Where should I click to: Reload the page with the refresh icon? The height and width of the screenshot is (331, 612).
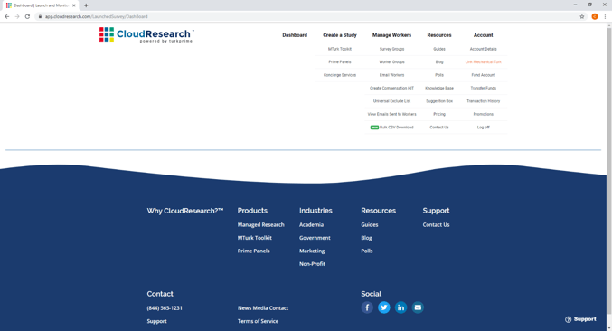click(27, 16)
